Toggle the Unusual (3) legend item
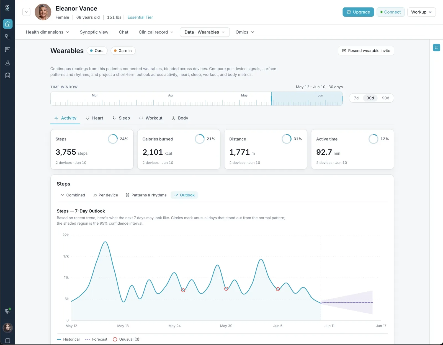 pos(126,339)
